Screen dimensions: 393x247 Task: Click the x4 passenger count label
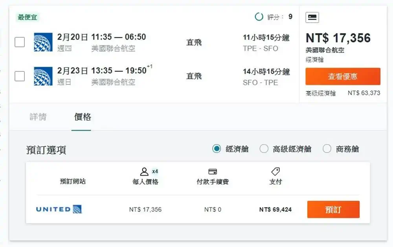tap(155, 171)
